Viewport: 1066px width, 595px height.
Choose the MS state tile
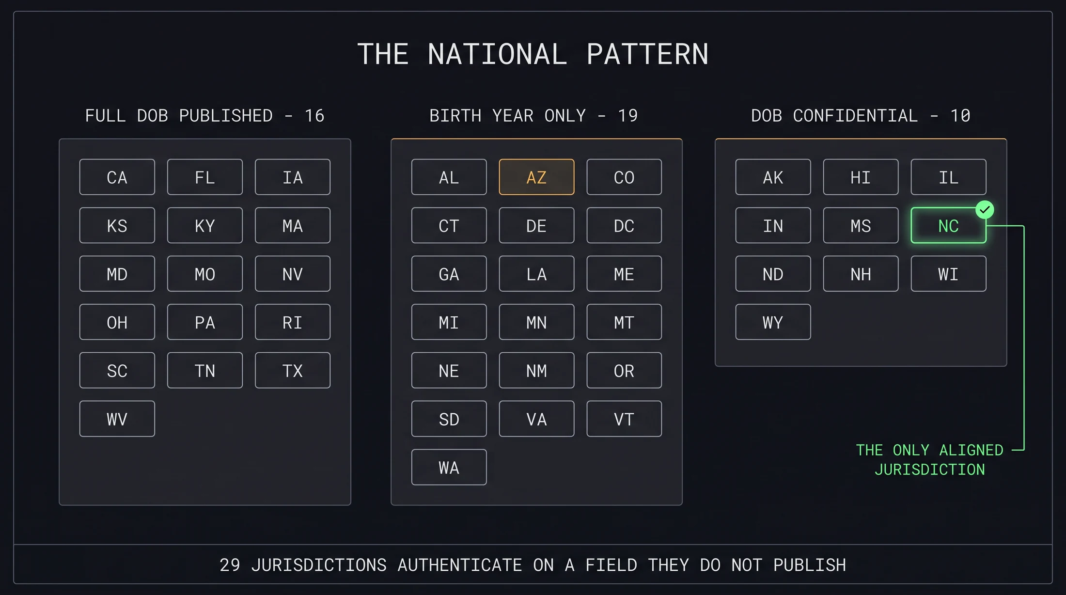[x=861, y=225]
